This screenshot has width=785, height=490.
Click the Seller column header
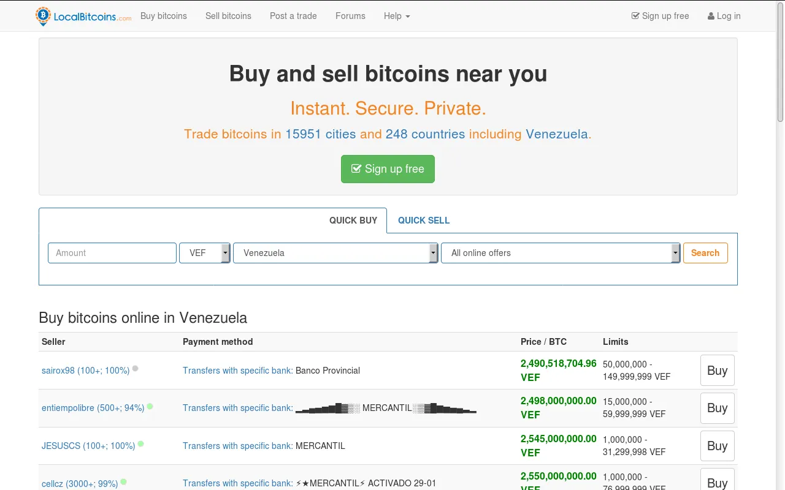[53, 342]
